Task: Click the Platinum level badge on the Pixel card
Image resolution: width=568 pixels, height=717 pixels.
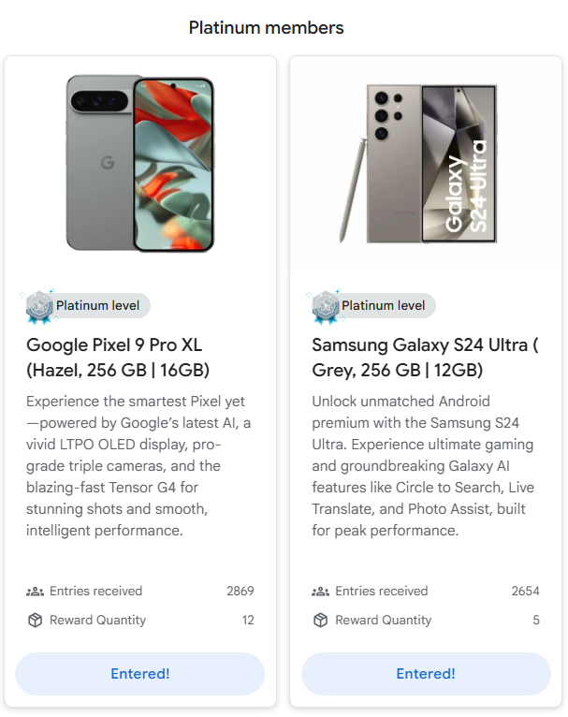Action: point(97,305)
